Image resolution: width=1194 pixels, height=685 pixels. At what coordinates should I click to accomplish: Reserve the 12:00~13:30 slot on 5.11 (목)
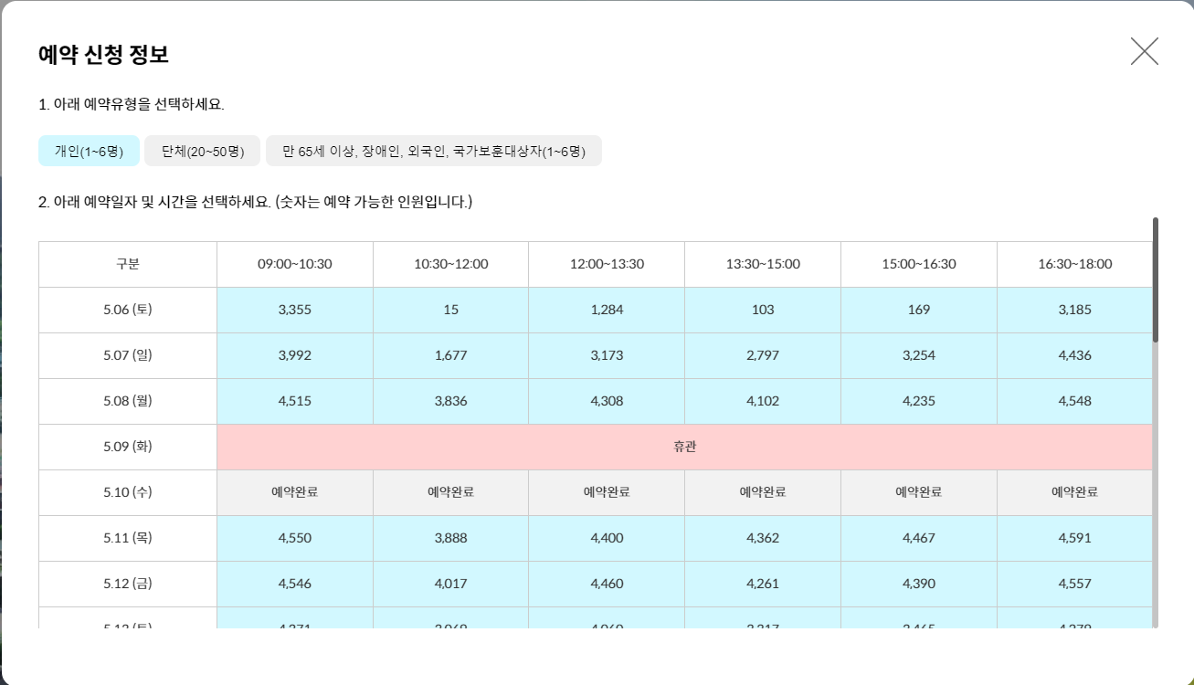(x=607, y=537)
